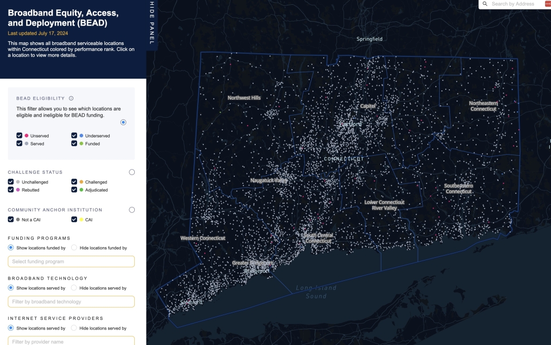
Task: Click the Southeastern Connecticut map label
Action: tap(458, 189)
